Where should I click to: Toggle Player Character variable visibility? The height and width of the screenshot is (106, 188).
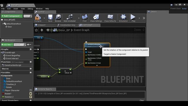click(31, 90)
